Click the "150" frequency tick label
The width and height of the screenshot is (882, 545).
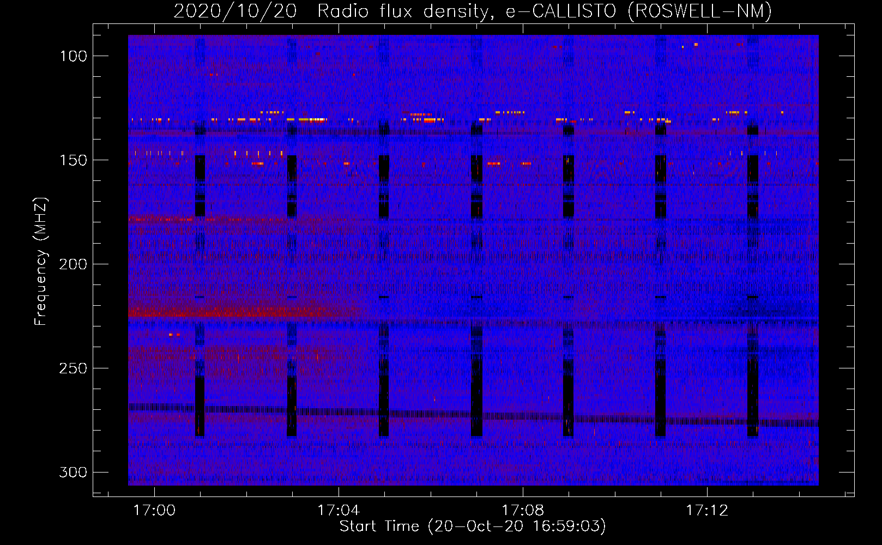tap(73, 160)
